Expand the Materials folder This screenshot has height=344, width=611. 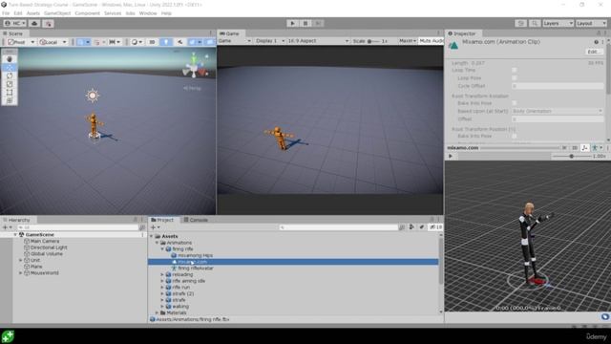(x=157, y=312)
